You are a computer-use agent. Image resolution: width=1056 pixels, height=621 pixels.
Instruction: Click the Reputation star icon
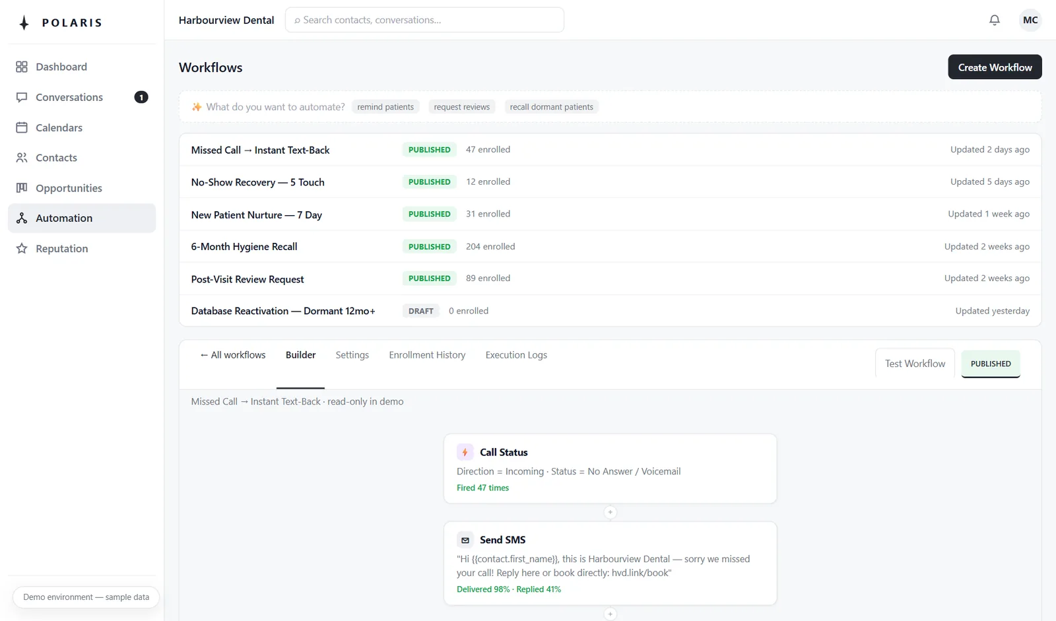coord(22,249)
